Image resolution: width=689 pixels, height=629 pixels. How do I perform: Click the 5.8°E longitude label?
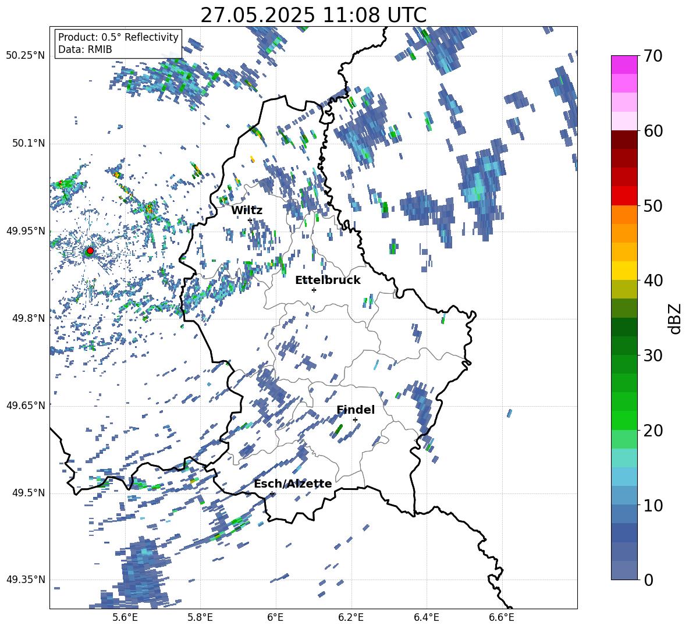pos(200,617)
